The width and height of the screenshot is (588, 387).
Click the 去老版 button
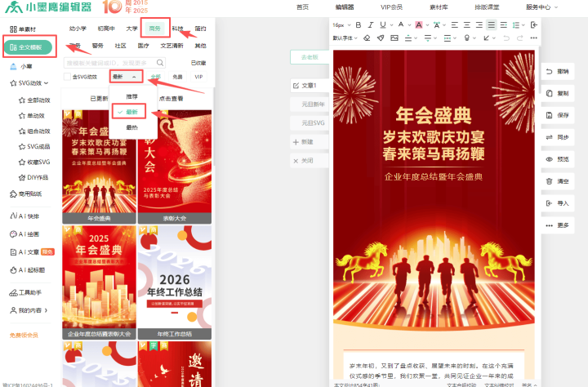coord(310,57)
